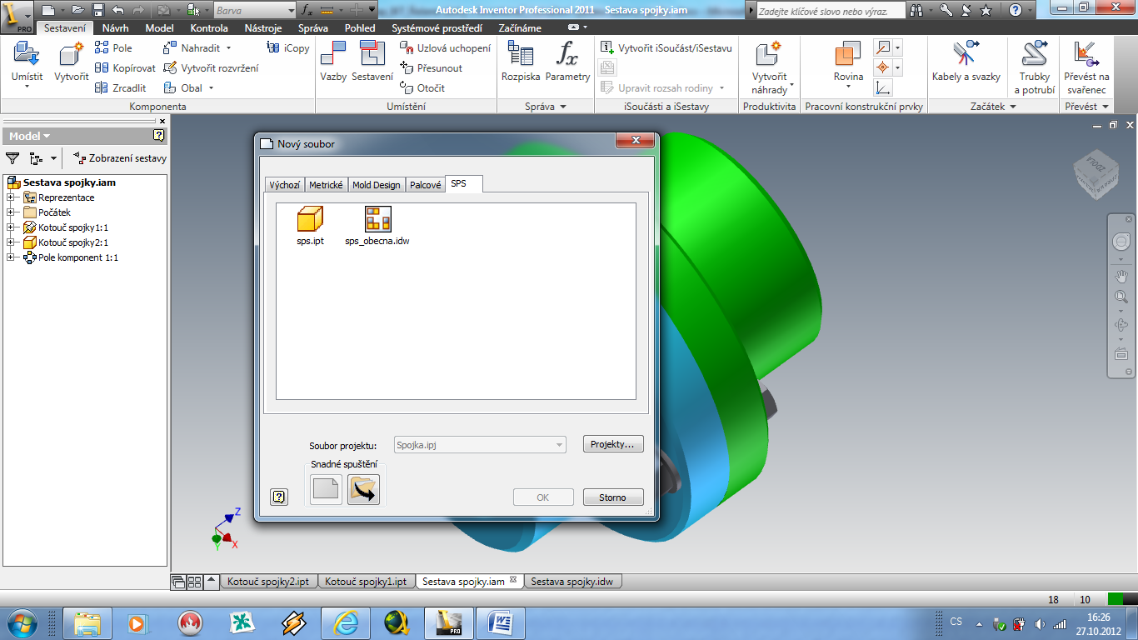Image resolution: width=1138 pixels, height=640 pixels.
Task: Open the Nahradit dropdown arrow
Action: pos(228,48)
